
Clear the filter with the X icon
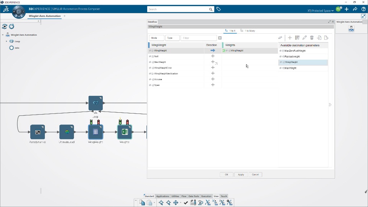(x=220, y=38)
